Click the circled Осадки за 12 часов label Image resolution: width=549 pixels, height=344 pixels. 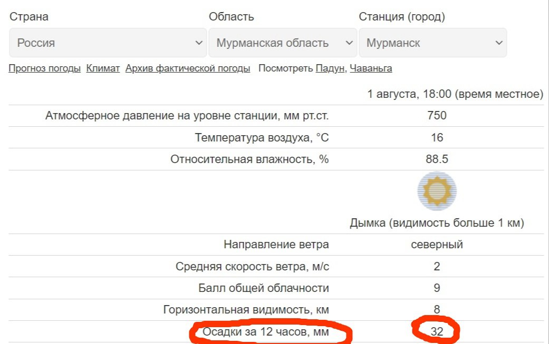click(265, 332)
